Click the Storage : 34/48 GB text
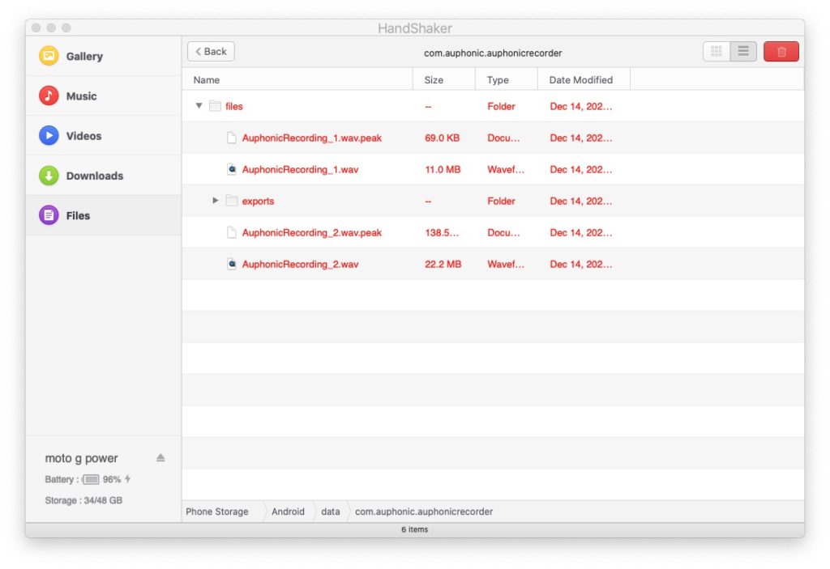This screenshot has height=569, width=830. click(x=83, y=500)
